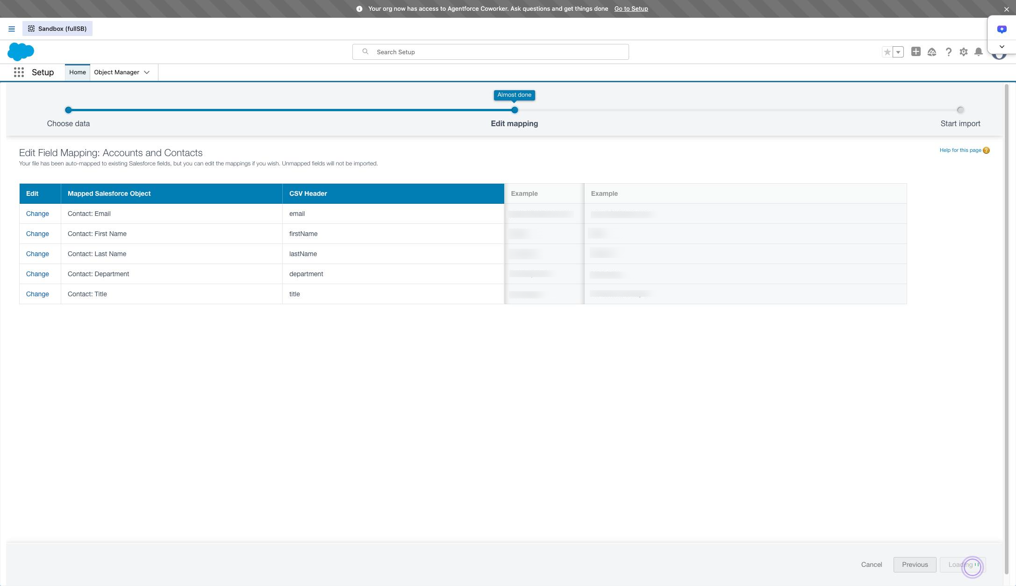Switch to the Home tab
This screenshot has width=1016, height=586.
(78, 72)
